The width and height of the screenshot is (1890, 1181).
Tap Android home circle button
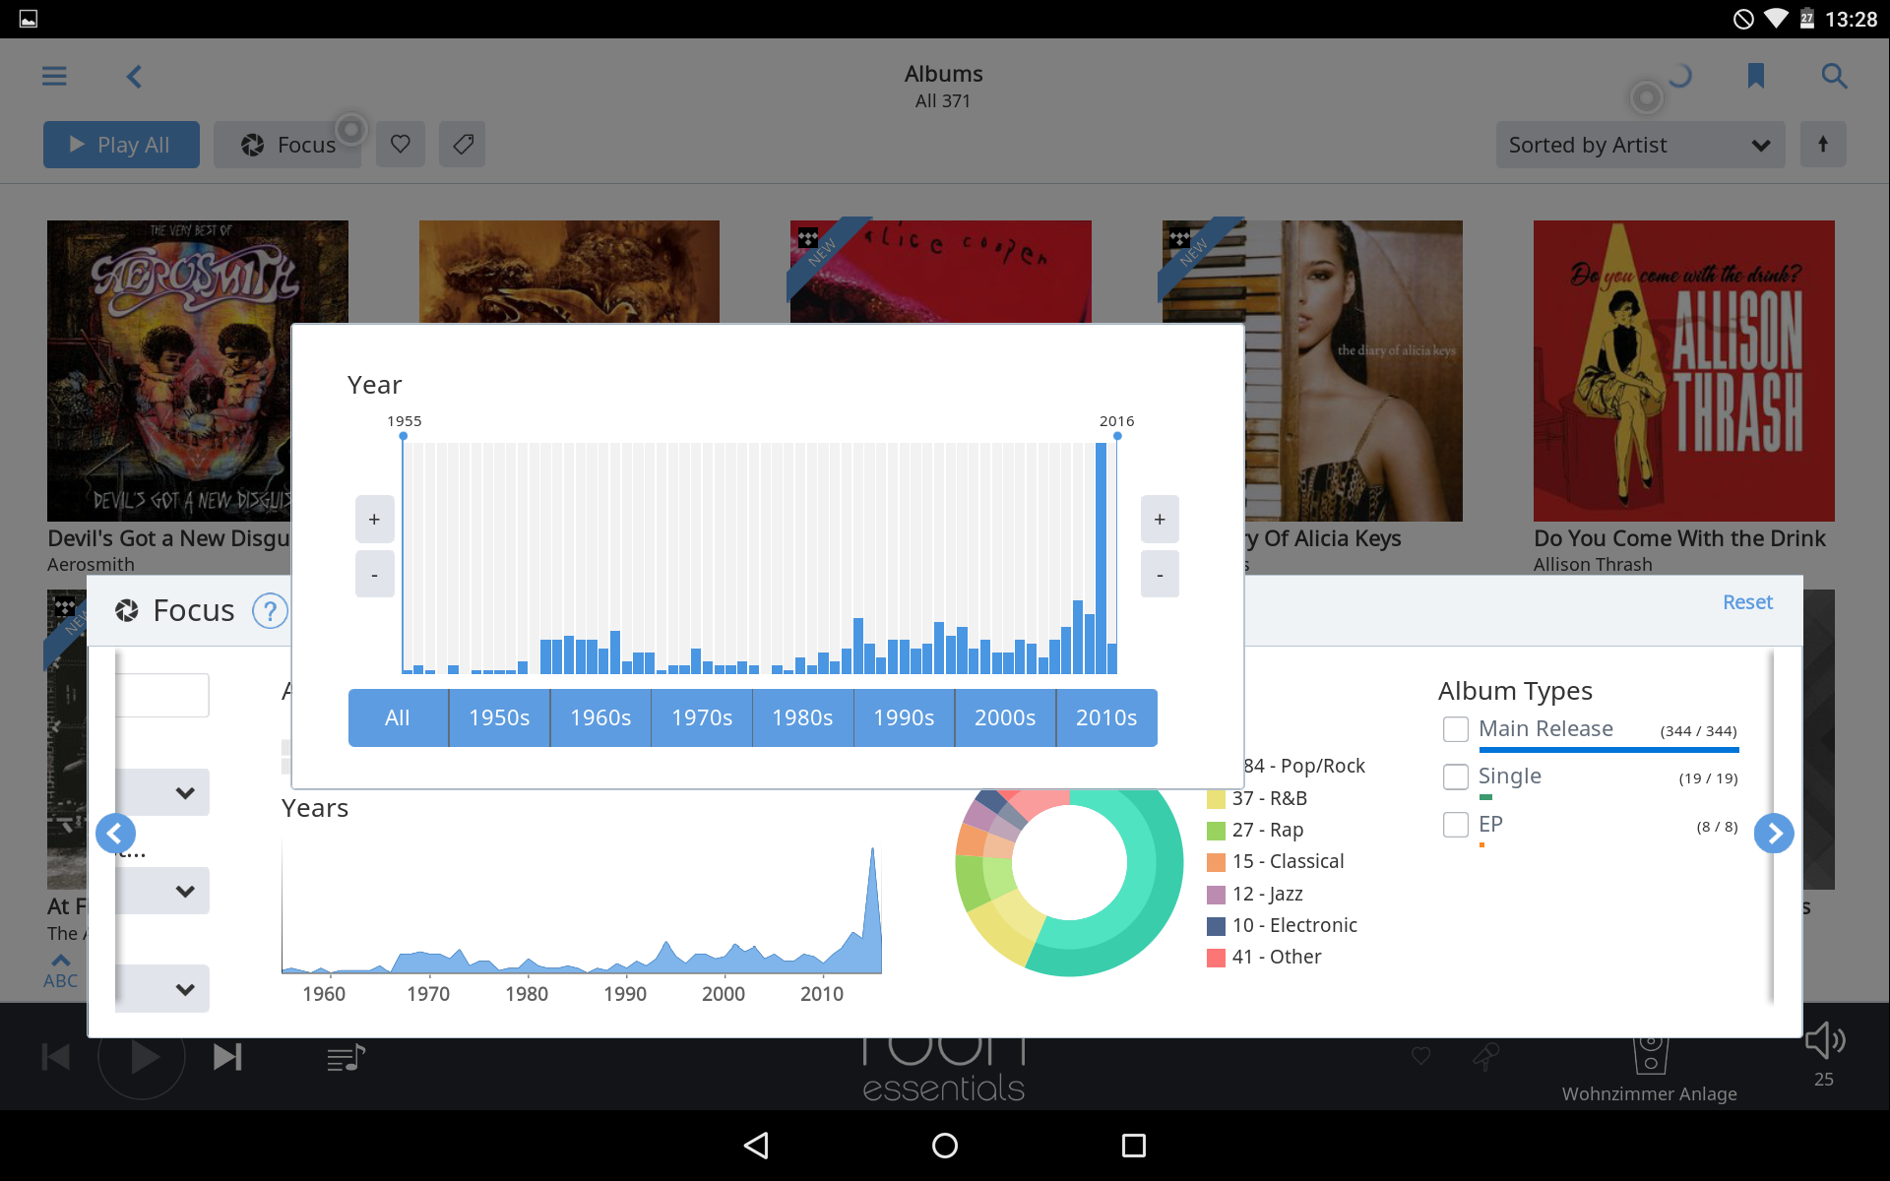[x=945, y=1145]
